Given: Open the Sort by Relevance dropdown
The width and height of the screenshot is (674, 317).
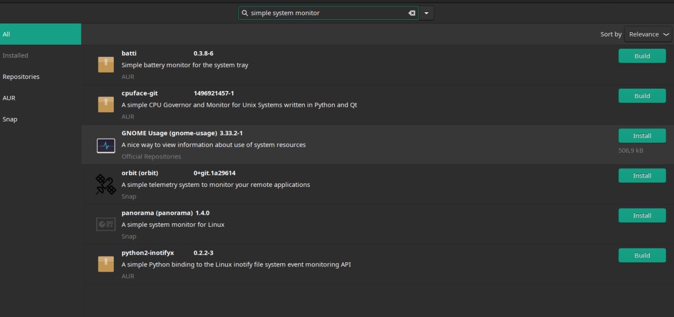Looking at the screenshot, I should [x=648, y=34].
